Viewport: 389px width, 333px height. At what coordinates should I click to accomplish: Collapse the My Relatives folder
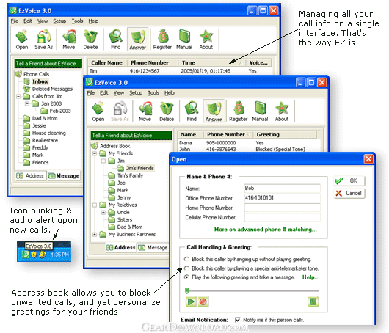[95, 205]
